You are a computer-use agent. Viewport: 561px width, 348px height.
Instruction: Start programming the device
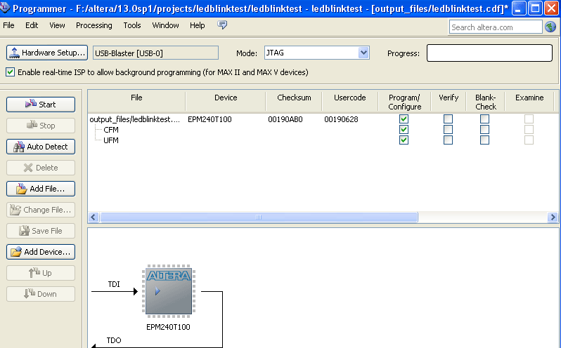[x=41, y=105]
